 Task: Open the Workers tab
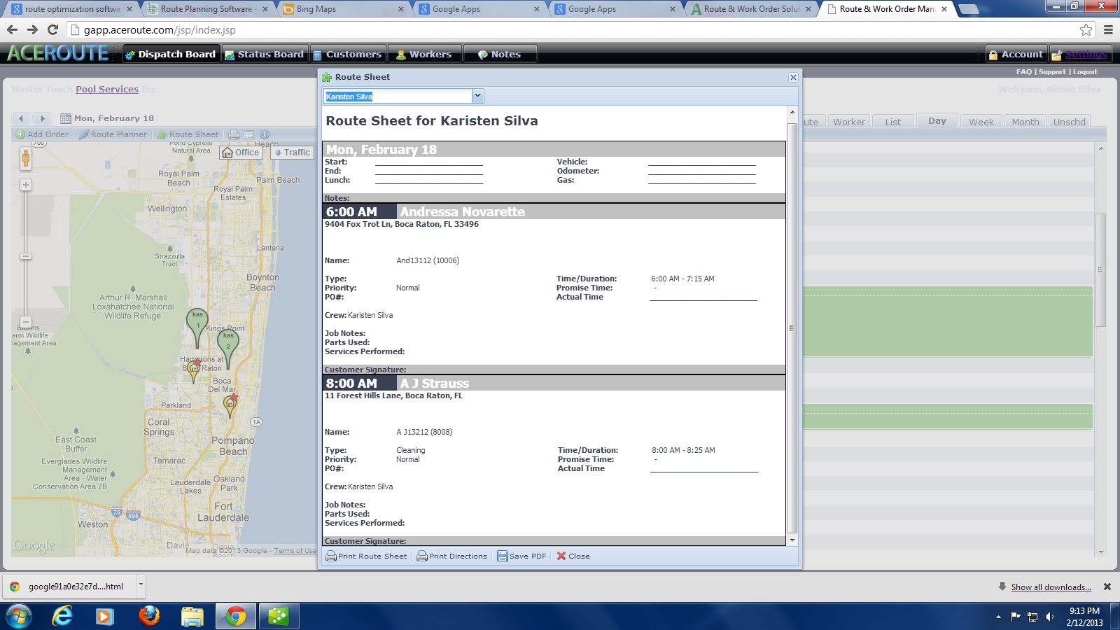click(424, 54)
